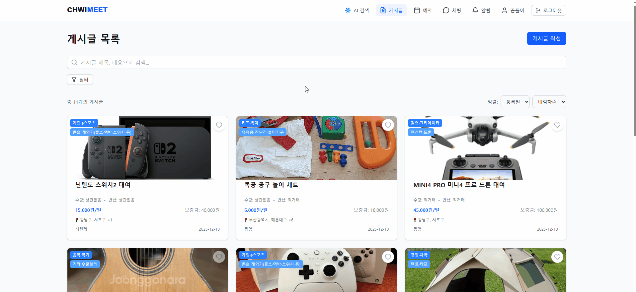Click the 음악·악기 category tag
Viewport: 636px width, 292px height.
pos(81,255)
